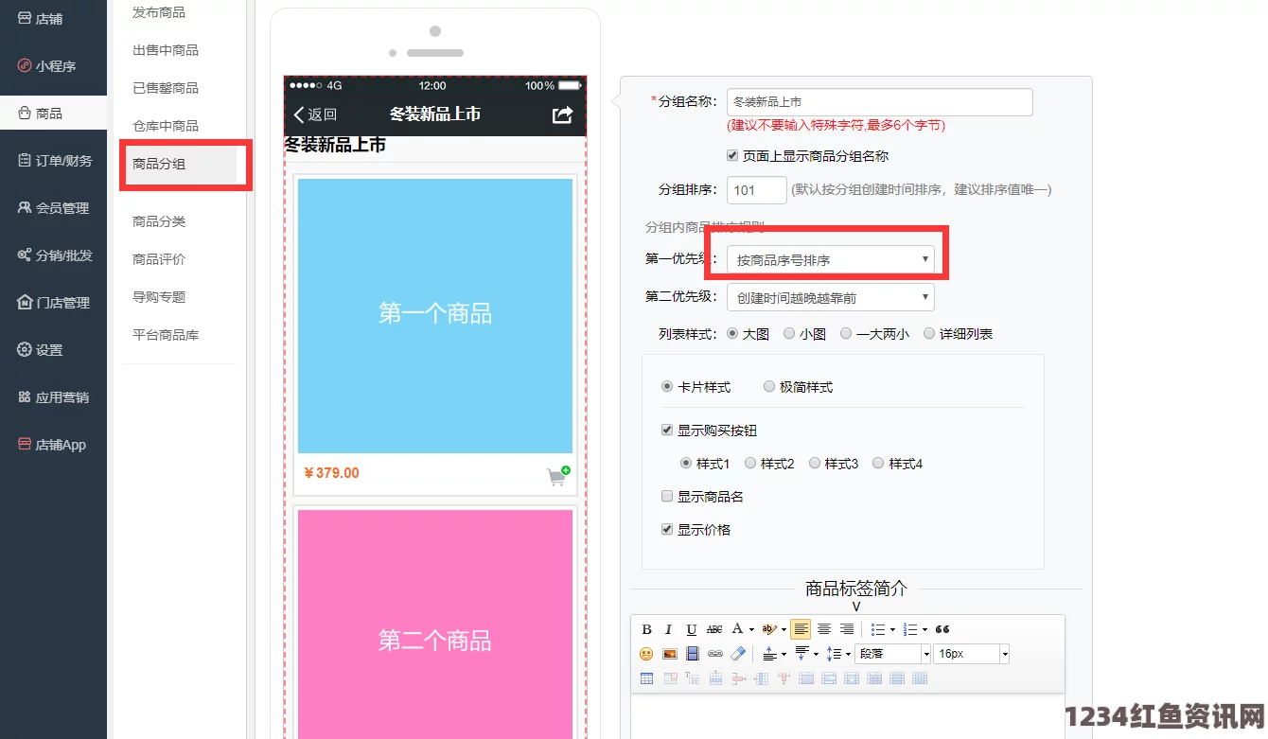Expand line height options arrow

coord(848,654)
